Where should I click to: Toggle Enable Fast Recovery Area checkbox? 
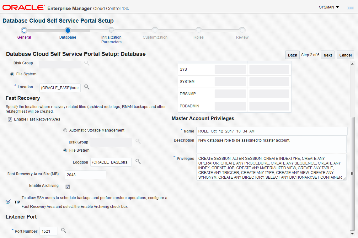tap(10, 119)
